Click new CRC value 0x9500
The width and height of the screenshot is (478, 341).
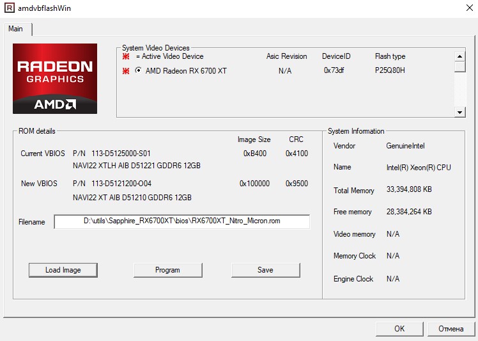(297, 184)
